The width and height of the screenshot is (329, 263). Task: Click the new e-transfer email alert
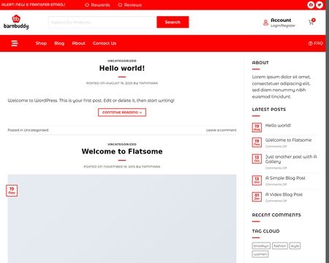pyautogui.click(x=33, y=4)
